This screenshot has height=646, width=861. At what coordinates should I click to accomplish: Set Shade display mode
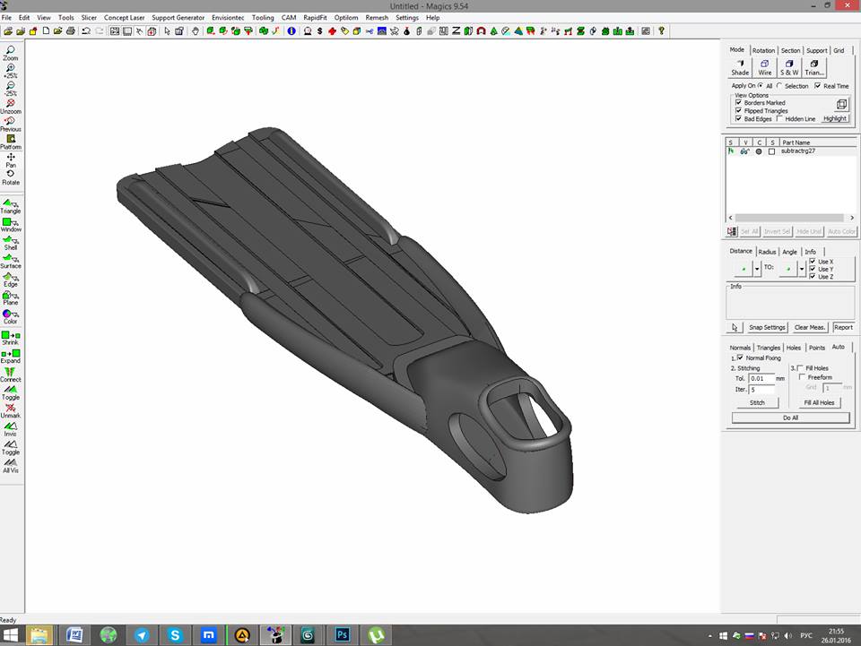(740, 67)
